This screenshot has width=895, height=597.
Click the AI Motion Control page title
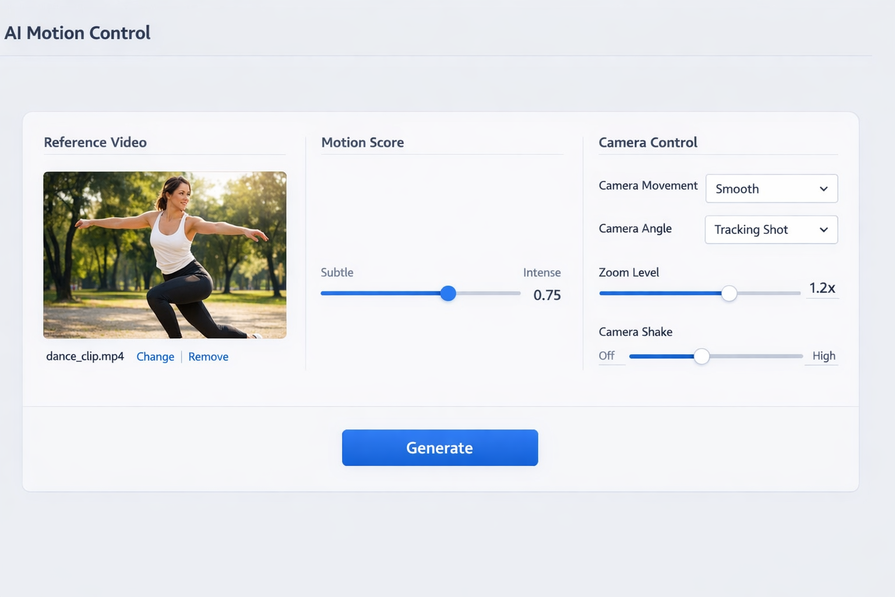[x=77, y=33]
